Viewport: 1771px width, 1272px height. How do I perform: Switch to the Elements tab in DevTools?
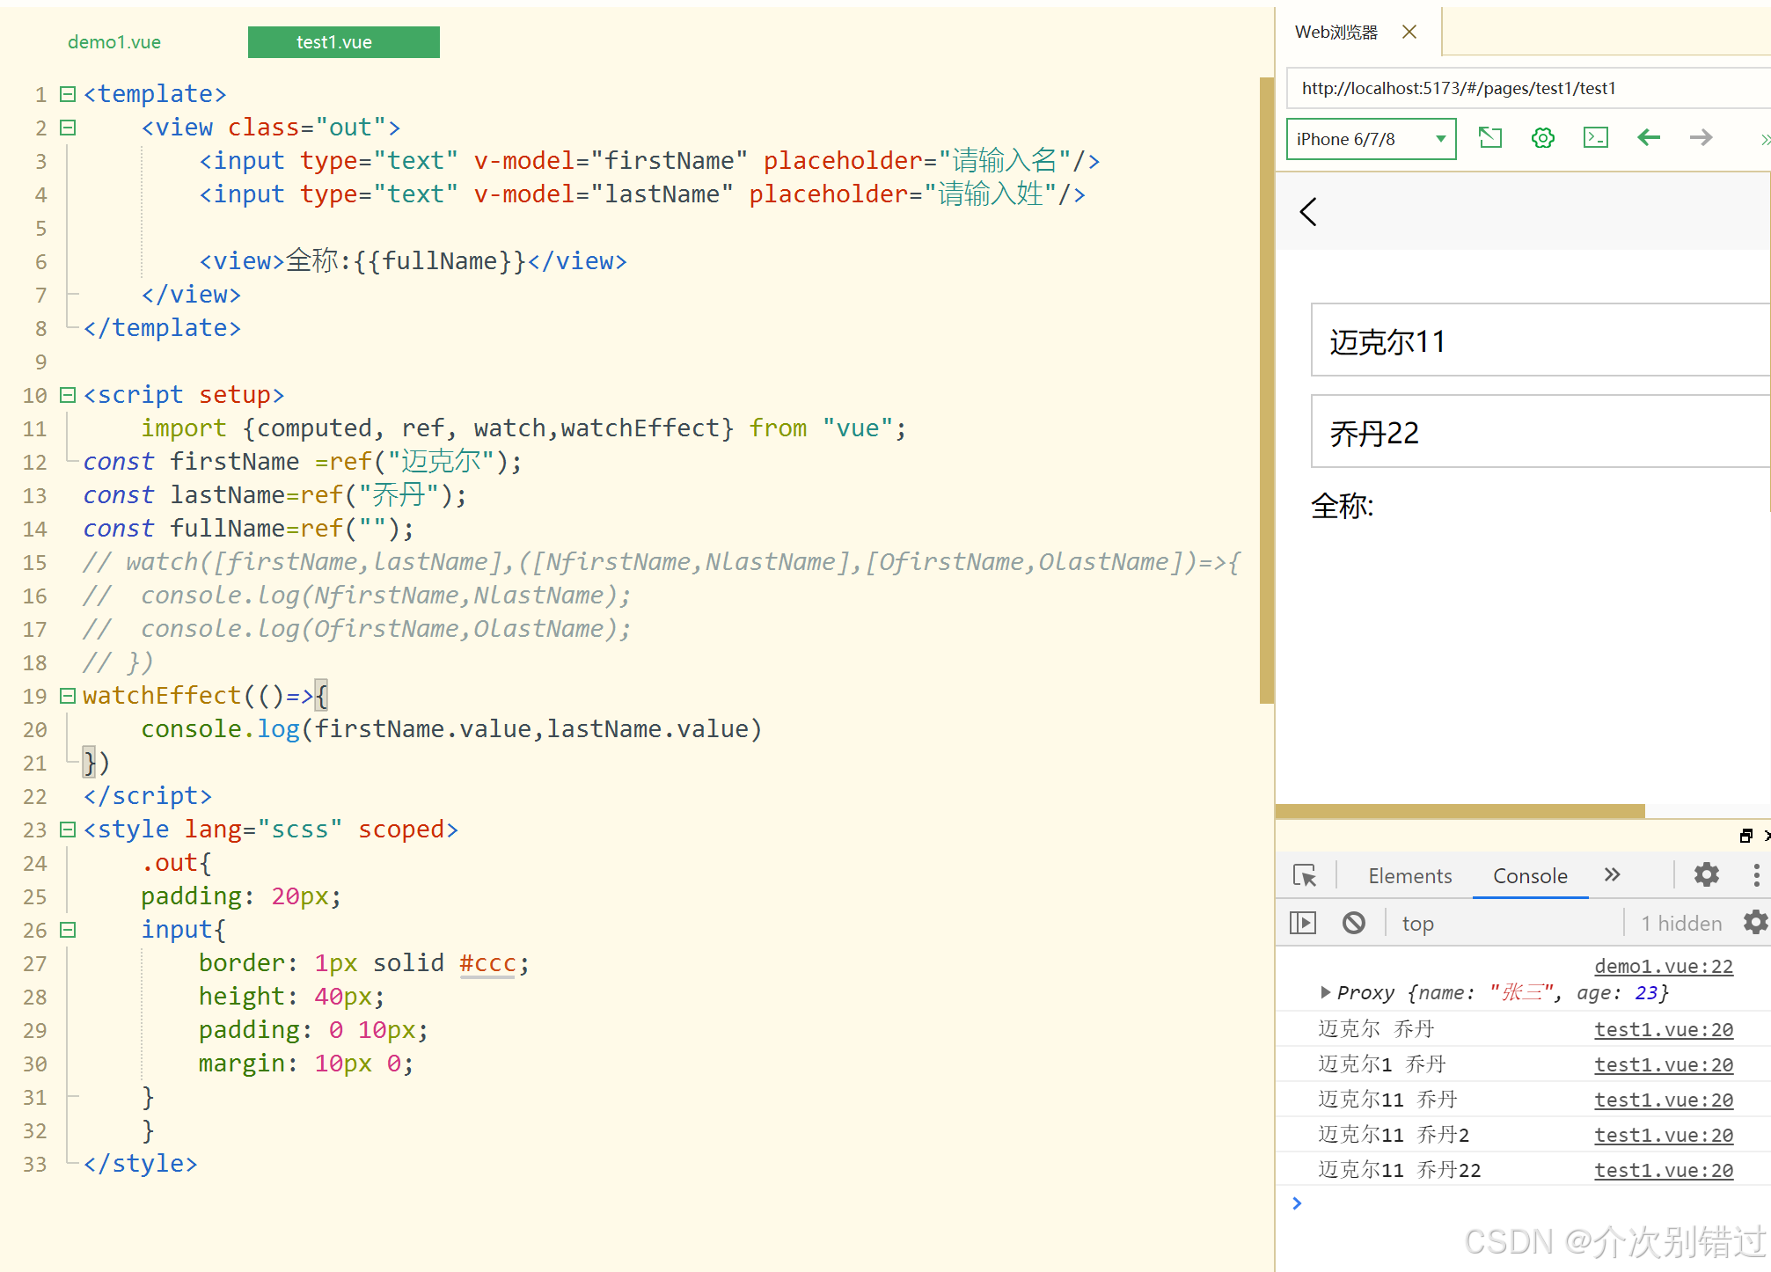(x=1409, y=876)
